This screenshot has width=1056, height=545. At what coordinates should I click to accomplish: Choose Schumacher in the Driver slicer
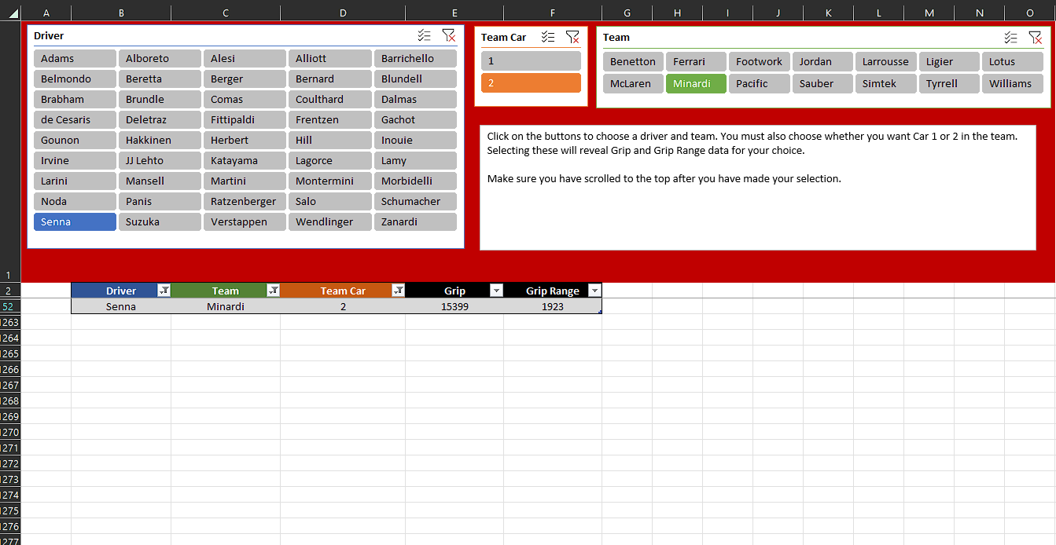[x=414, y=202]
